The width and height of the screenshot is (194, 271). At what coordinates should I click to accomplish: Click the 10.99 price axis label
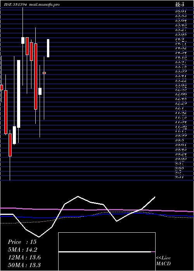point(181,136)
